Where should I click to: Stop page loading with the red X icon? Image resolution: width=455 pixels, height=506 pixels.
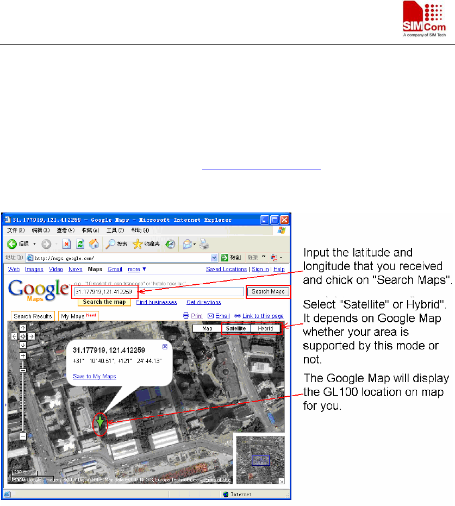66,244
